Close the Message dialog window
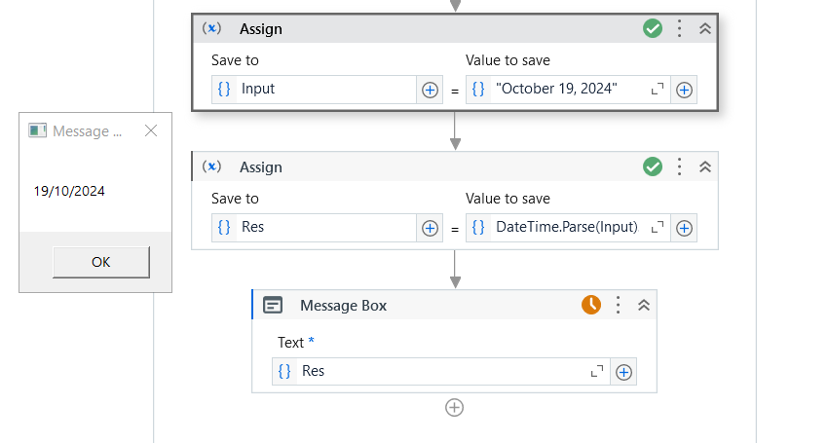The image size is (828, 443). point(151,130)
